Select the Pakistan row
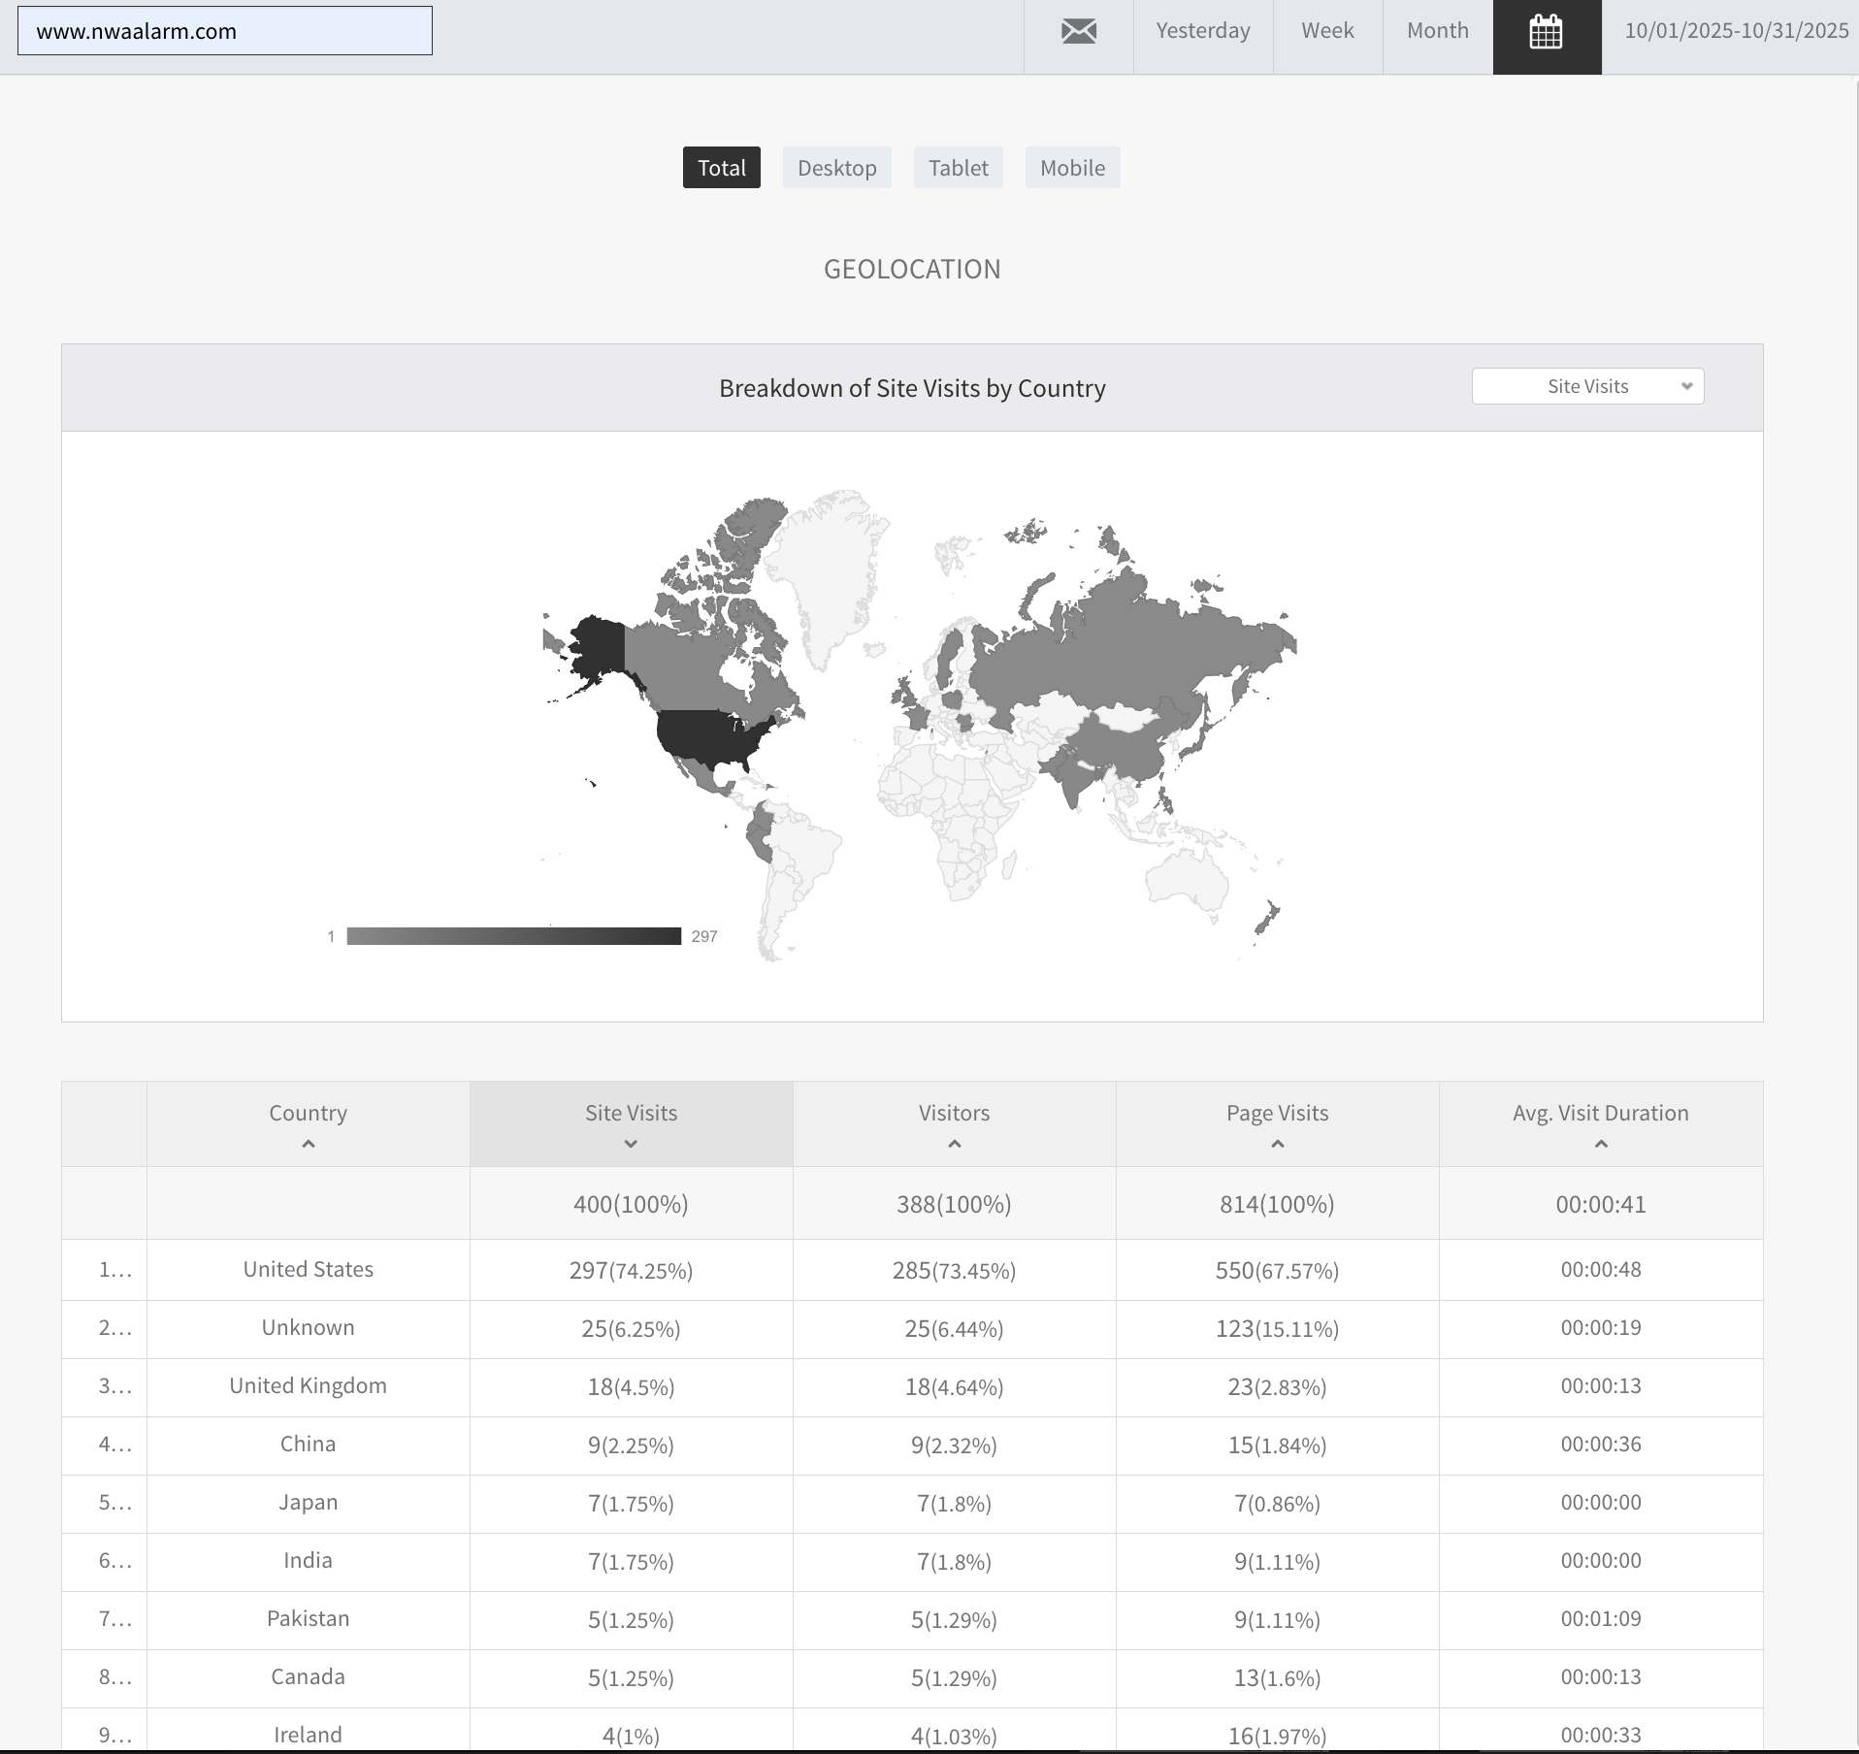This screenshot has height=1754, width=1859. pos(912,1619)
